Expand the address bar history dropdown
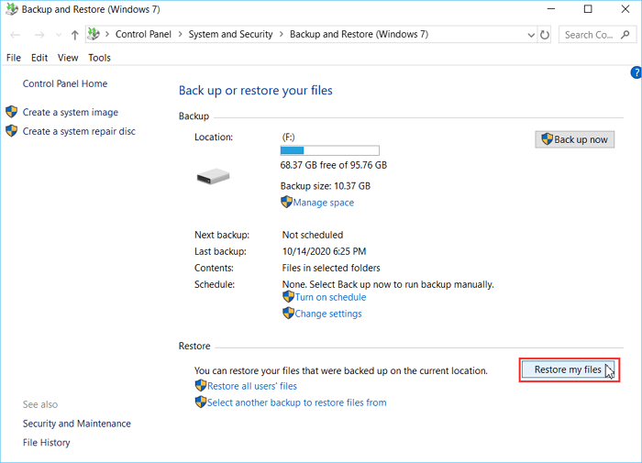Image resolution: width=642 pixels, height=463 pixels. point(530,35)
